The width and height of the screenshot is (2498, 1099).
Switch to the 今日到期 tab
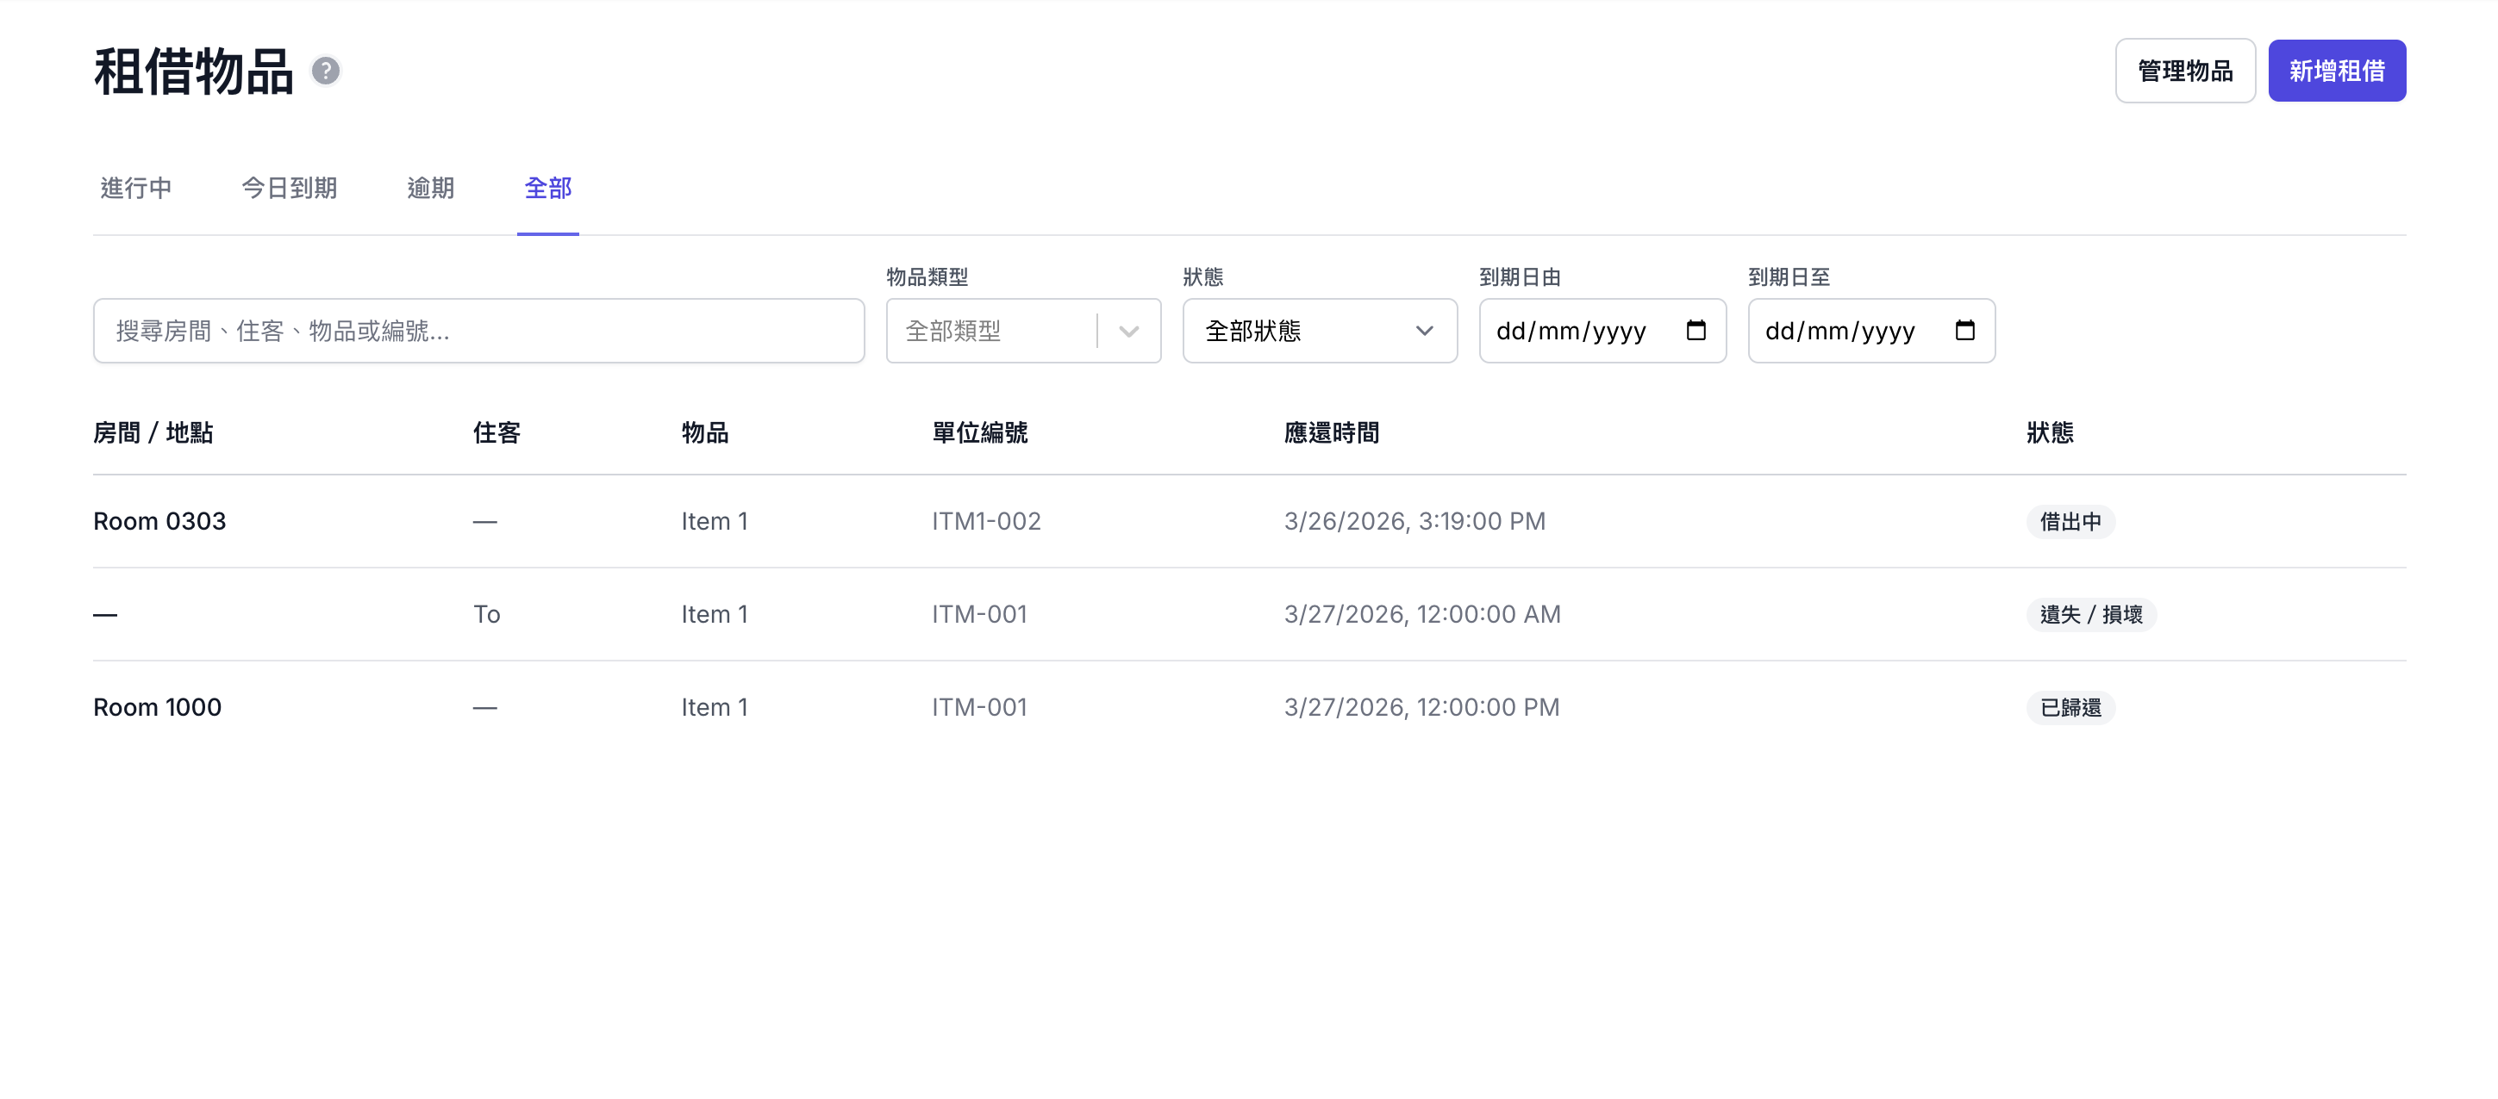[x=289, y=188]
